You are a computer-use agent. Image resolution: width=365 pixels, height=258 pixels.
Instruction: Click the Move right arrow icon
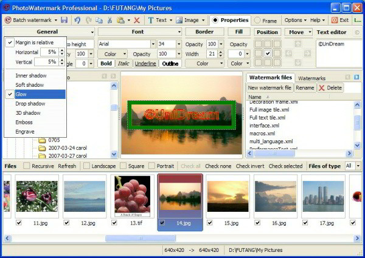coord(307,53)
